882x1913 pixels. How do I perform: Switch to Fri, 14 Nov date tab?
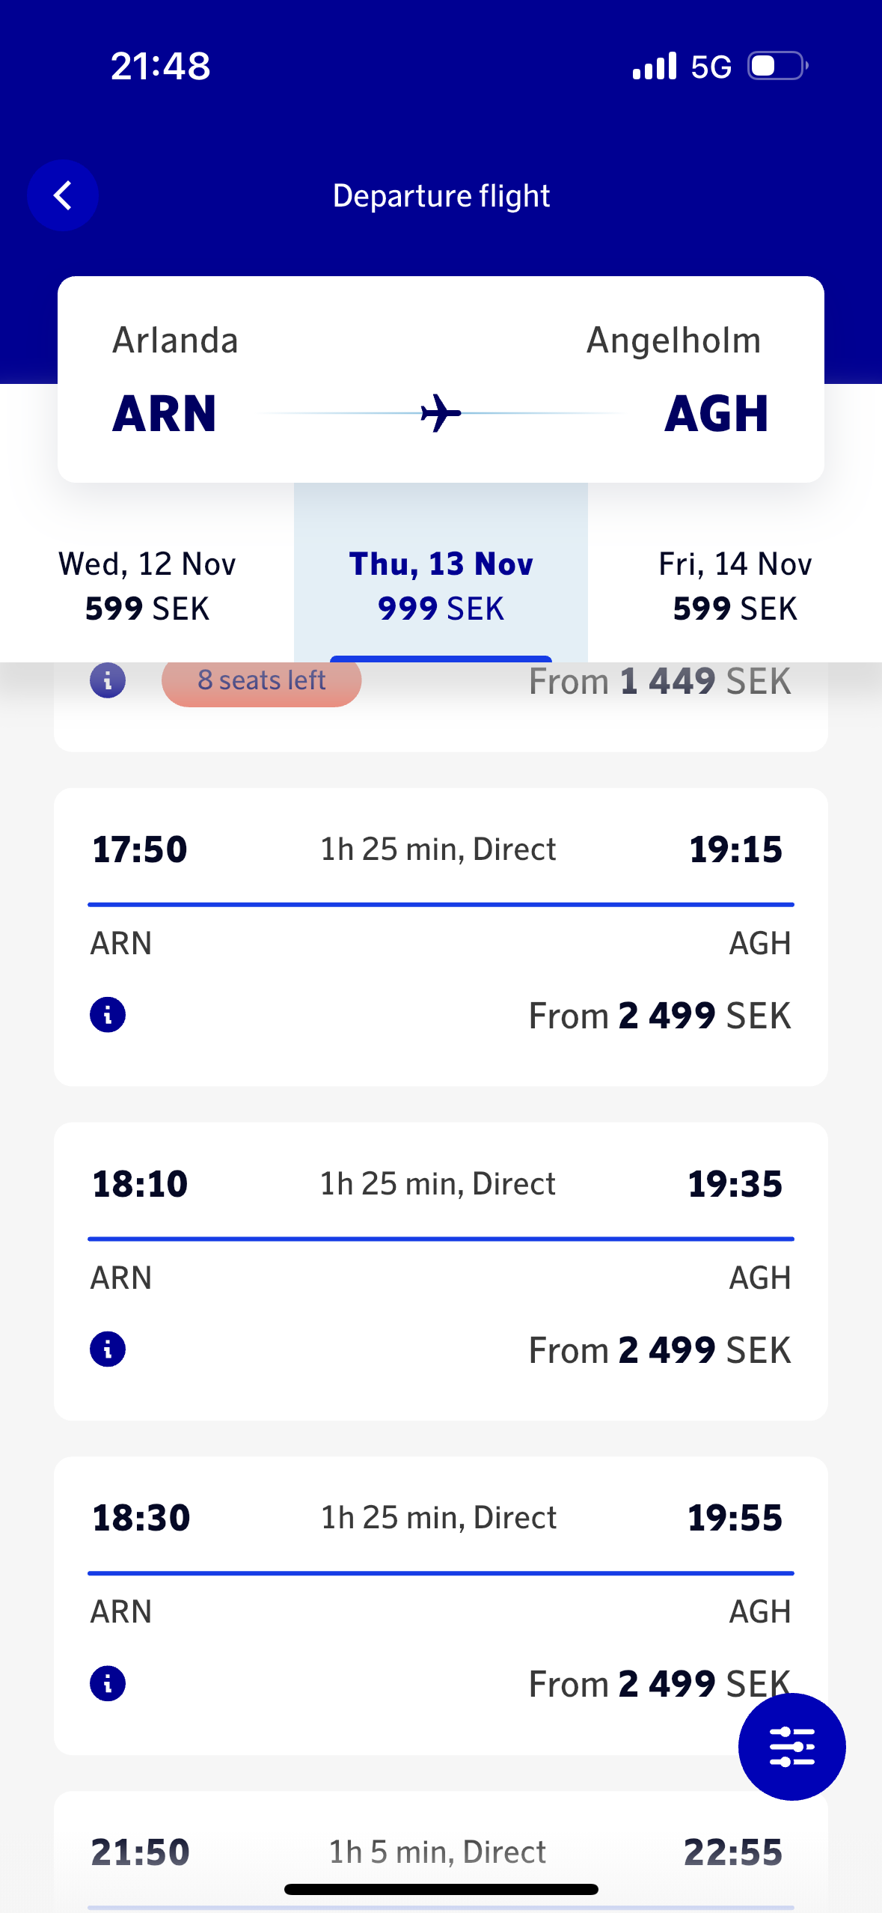click(735, 585)
